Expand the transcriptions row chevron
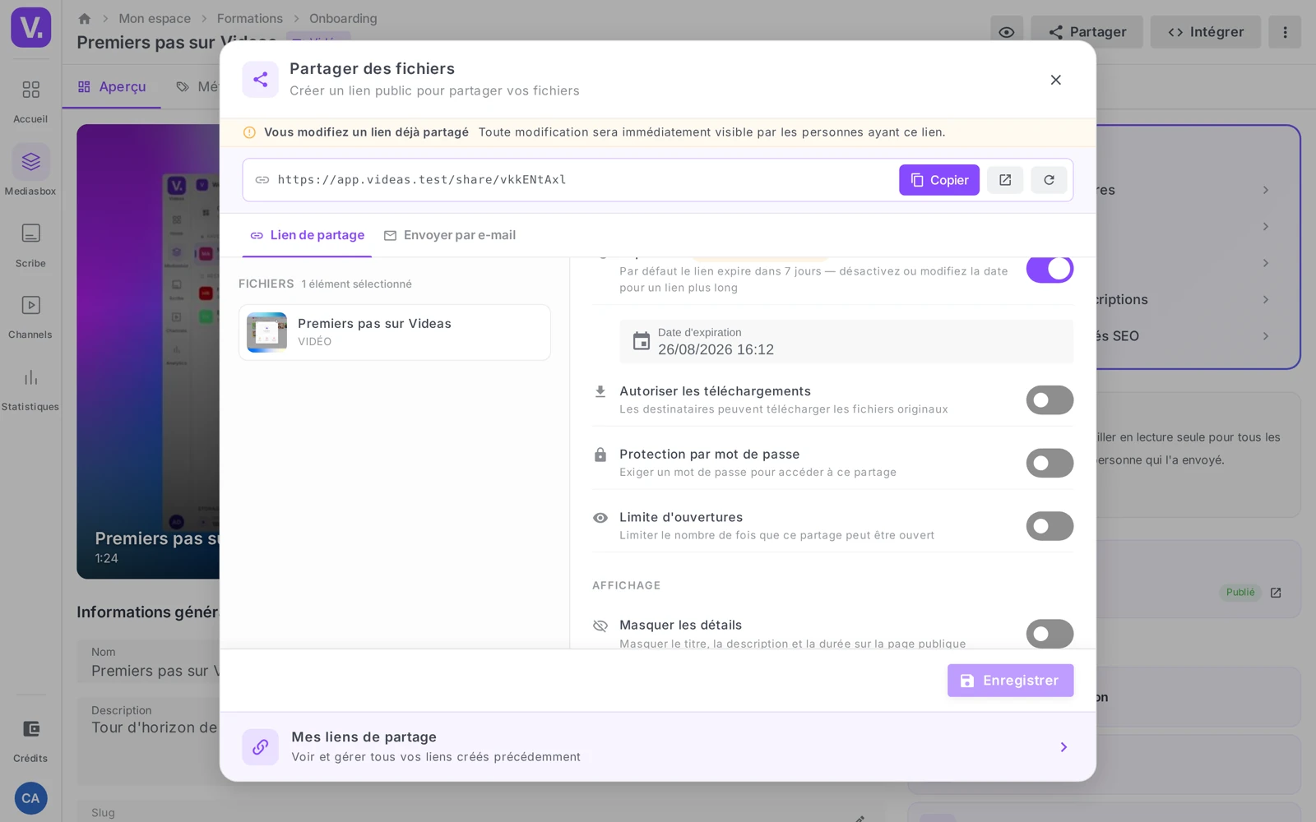This screenshot has height=822, width=1316. 1266,300
